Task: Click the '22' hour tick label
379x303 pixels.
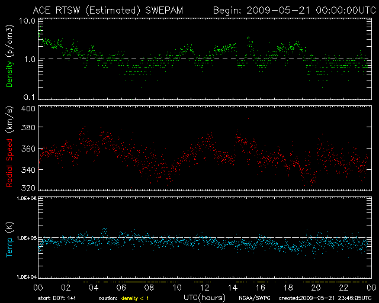Action: coord(343,288)
